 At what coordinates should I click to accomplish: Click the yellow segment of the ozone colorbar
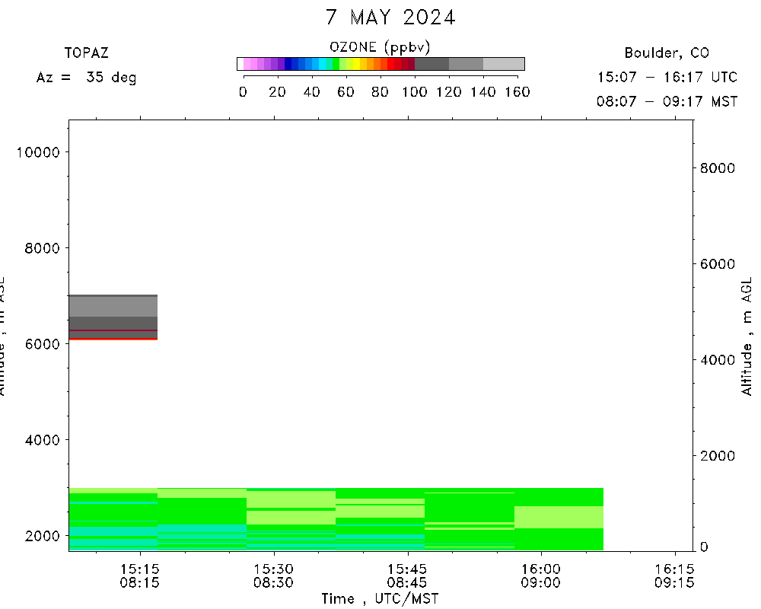coord(356,64)
